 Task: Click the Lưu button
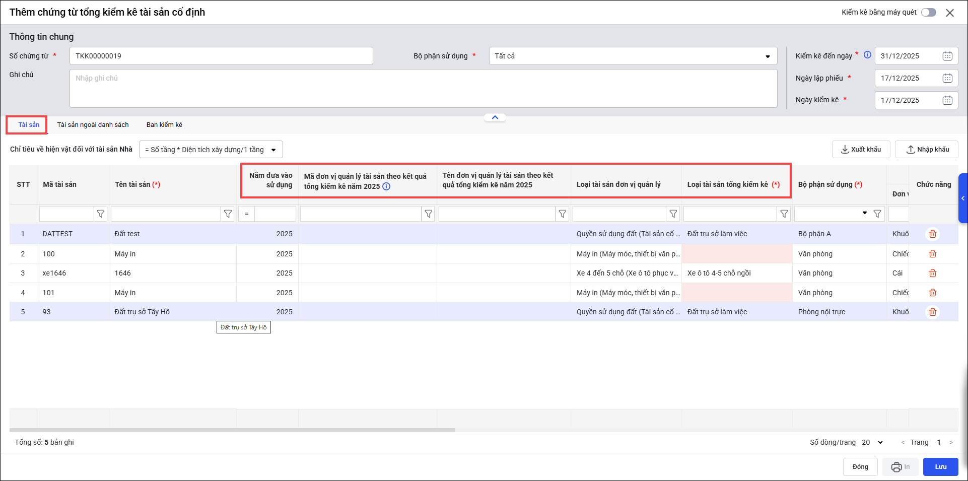[x=940, y=467]
